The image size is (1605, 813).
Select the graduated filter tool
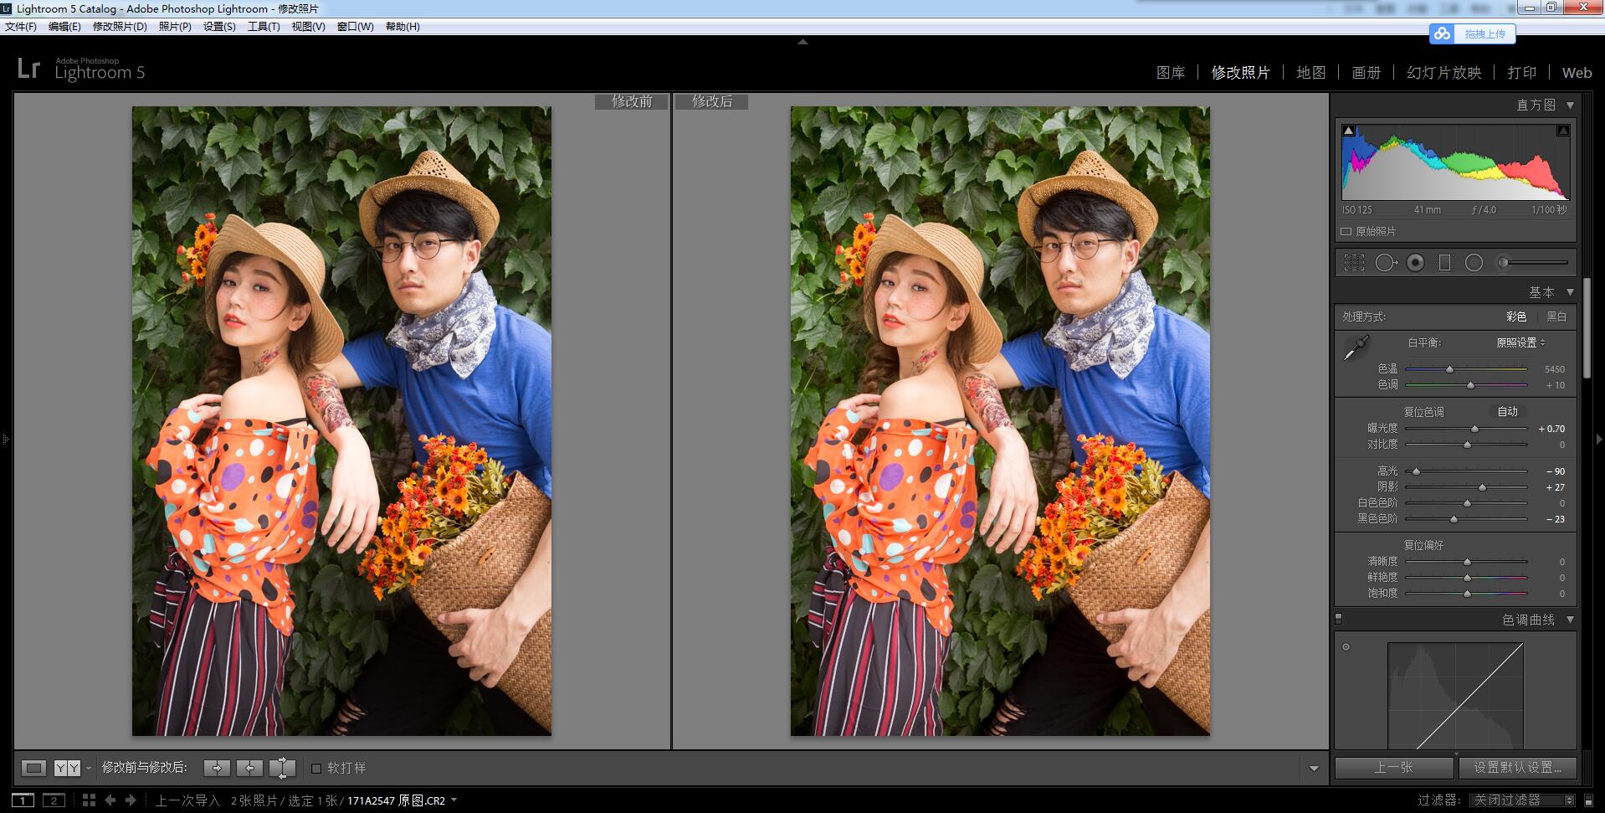click(x=1444, y=263)
